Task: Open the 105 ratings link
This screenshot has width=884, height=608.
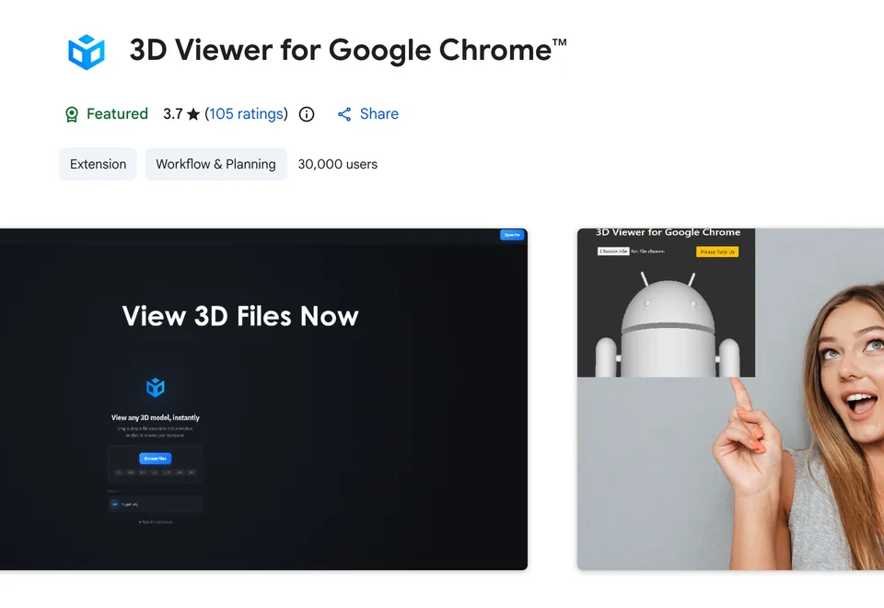Action: point(247,114)
